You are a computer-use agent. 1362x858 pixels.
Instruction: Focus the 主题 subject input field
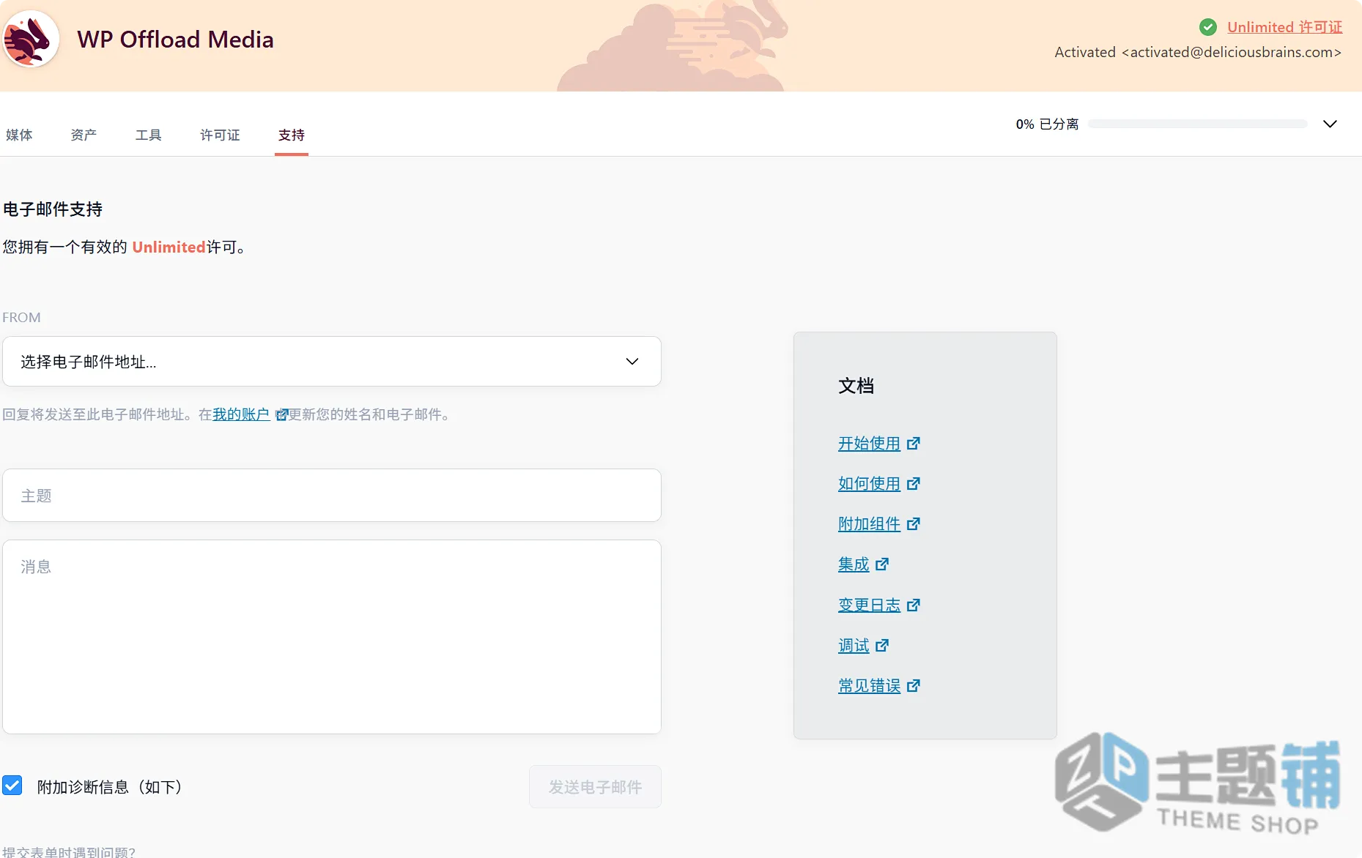point(332,495)
